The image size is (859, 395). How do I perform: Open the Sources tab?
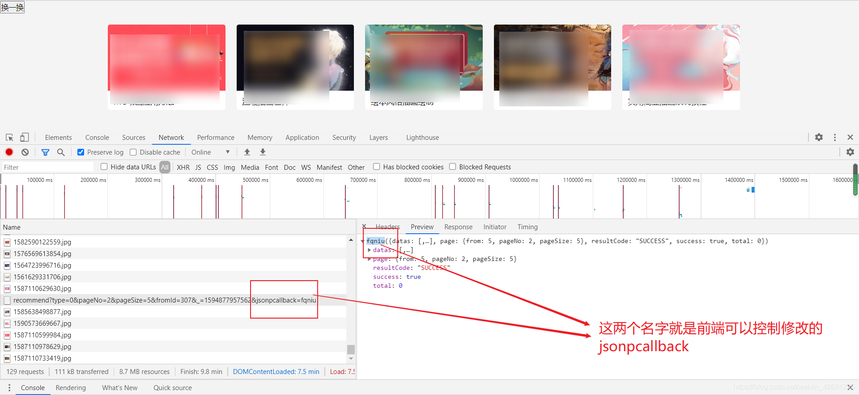134,138
